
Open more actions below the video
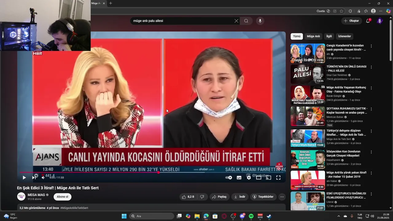(282, 197)
